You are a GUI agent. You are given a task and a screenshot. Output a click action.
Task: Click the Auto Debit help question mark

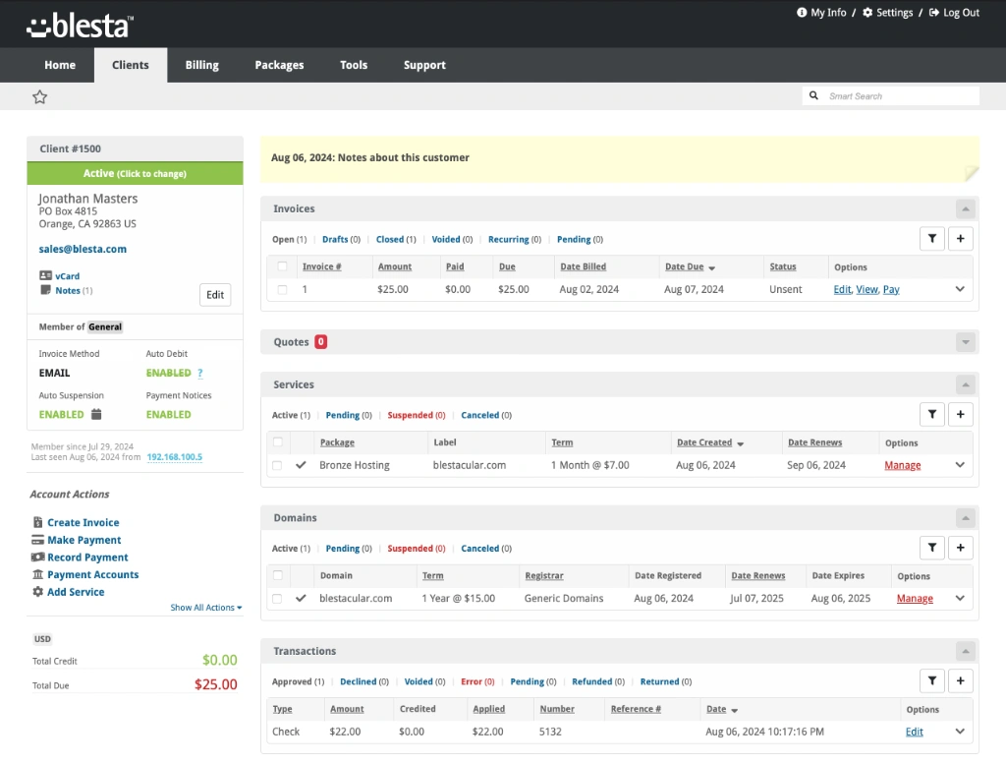tap(200, 374)
